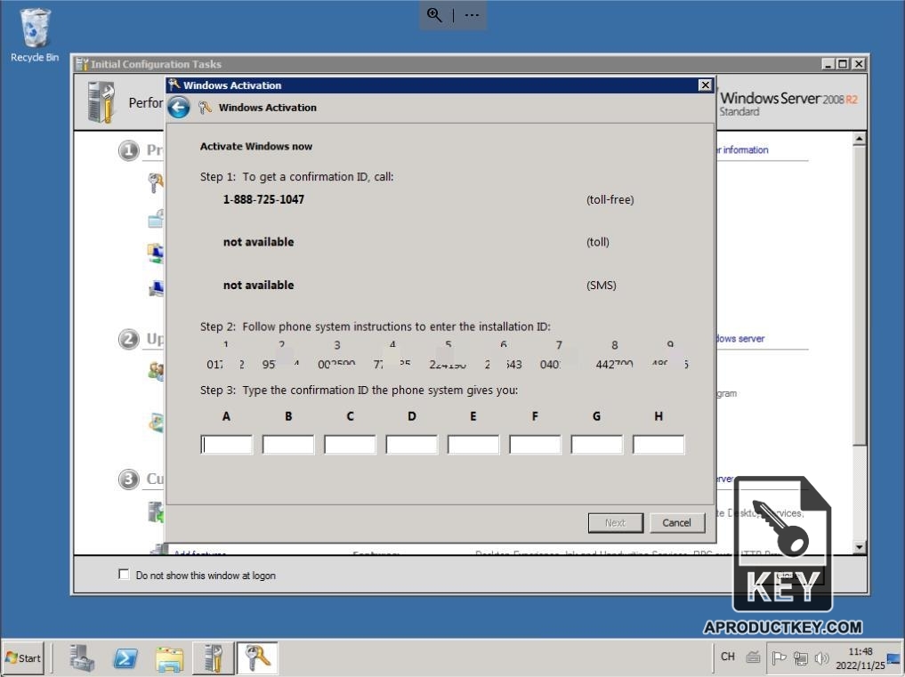Open the keyboard tray icon
The width and height of the screenshot is (905, 677).
tap(753, 657)
